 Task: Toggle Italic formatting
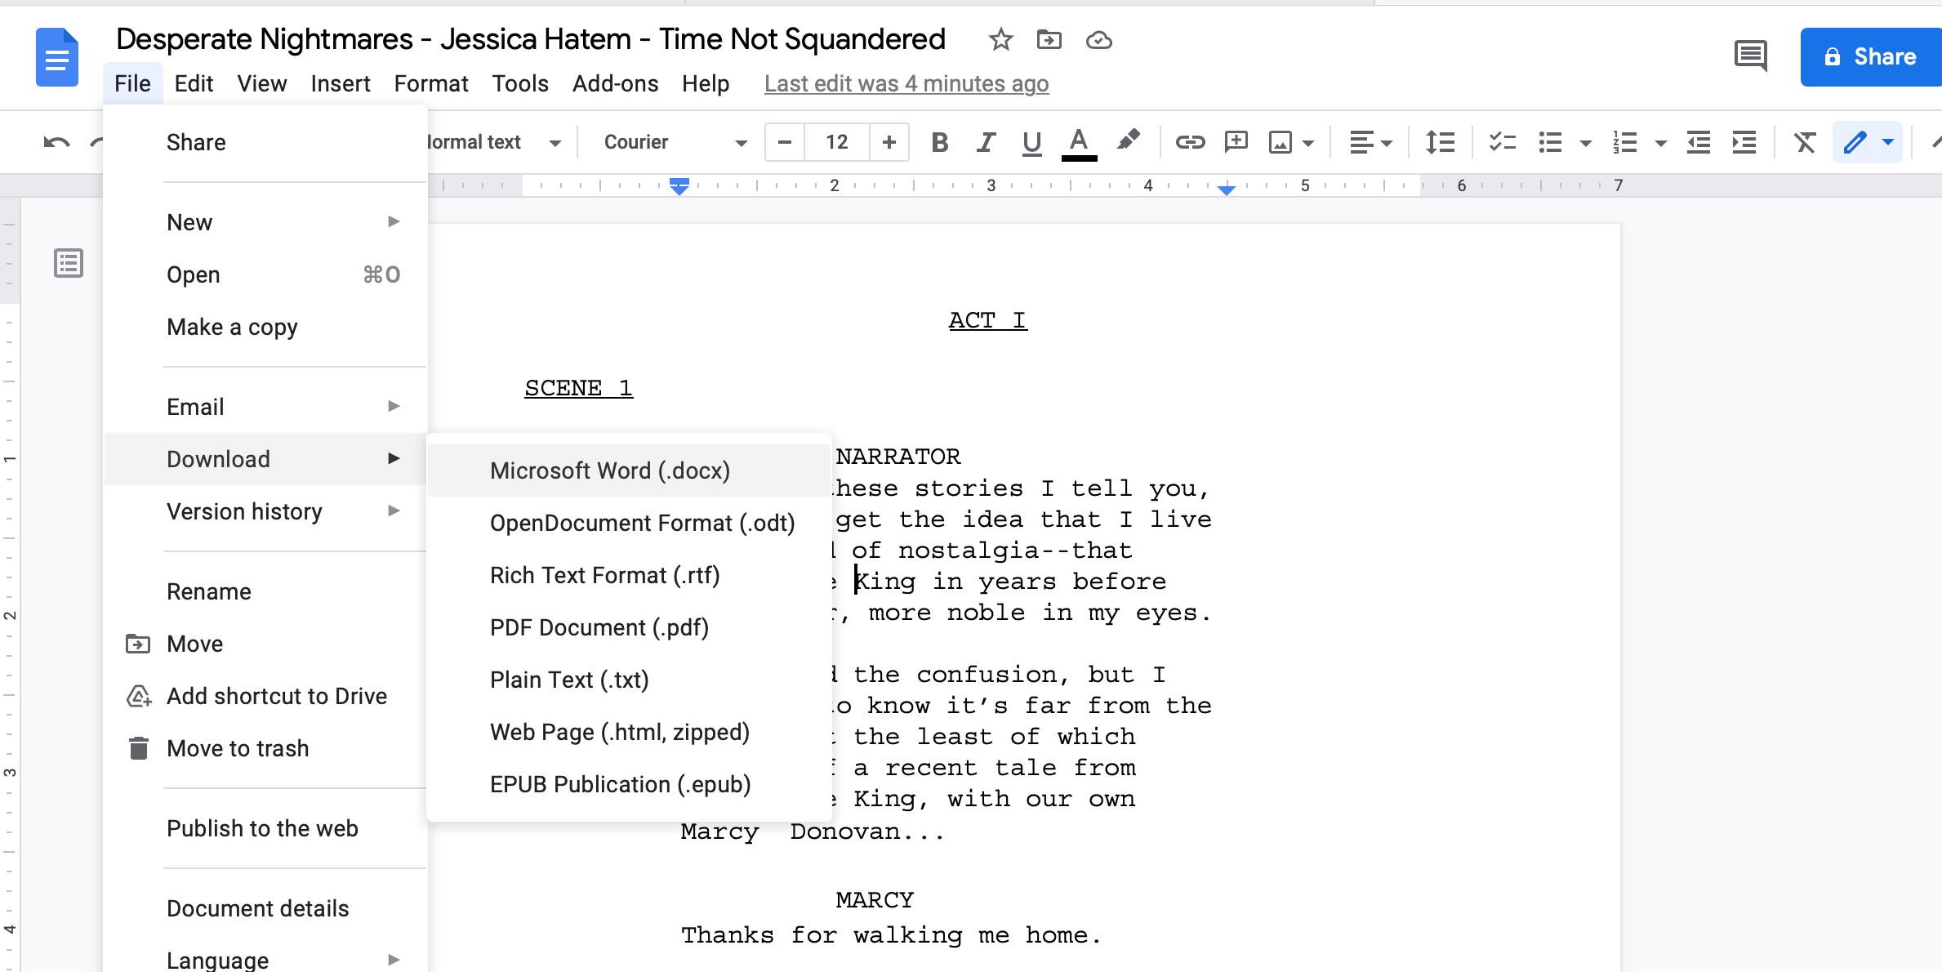(986, 143)
